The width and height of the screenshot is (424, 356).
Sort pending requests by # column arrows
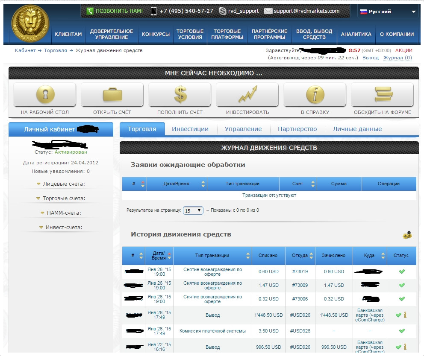(x=143, y=184)
